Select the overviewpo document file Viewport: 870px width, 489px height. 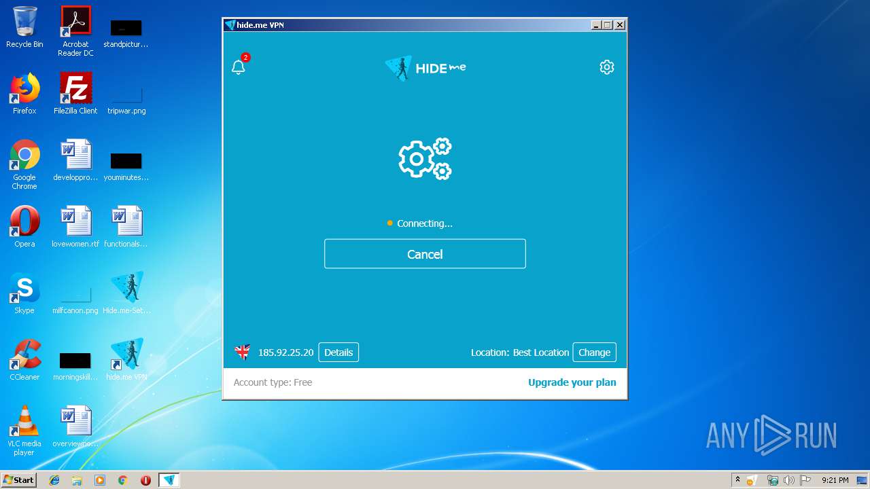tap(75, 427)
